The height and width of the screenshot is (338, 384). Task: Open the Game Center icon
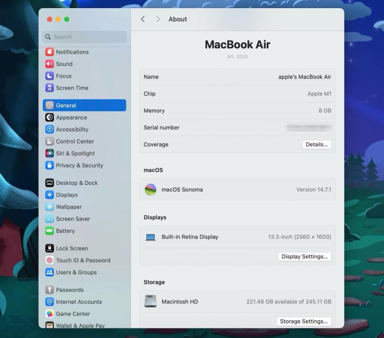(49, 314)
